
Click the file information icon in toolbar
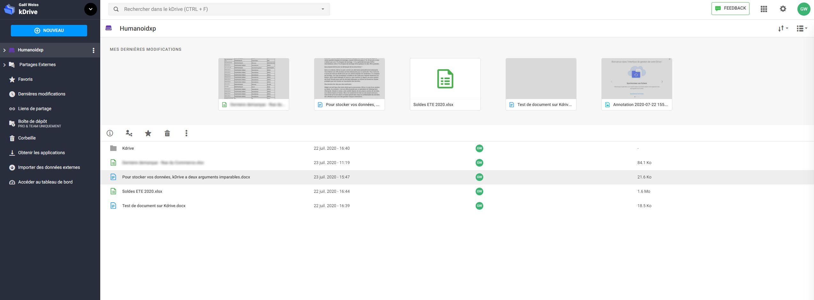pos(110,133)
